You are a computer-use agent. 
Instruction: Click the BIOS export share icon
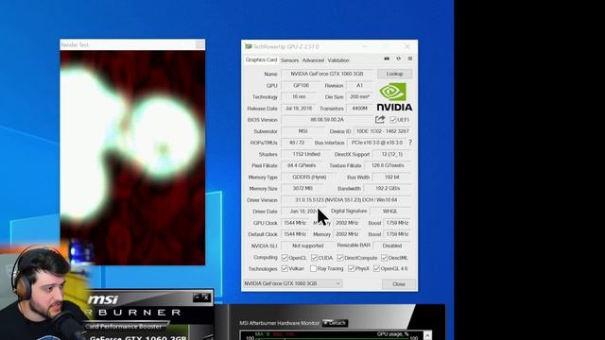tap(380, 120)
